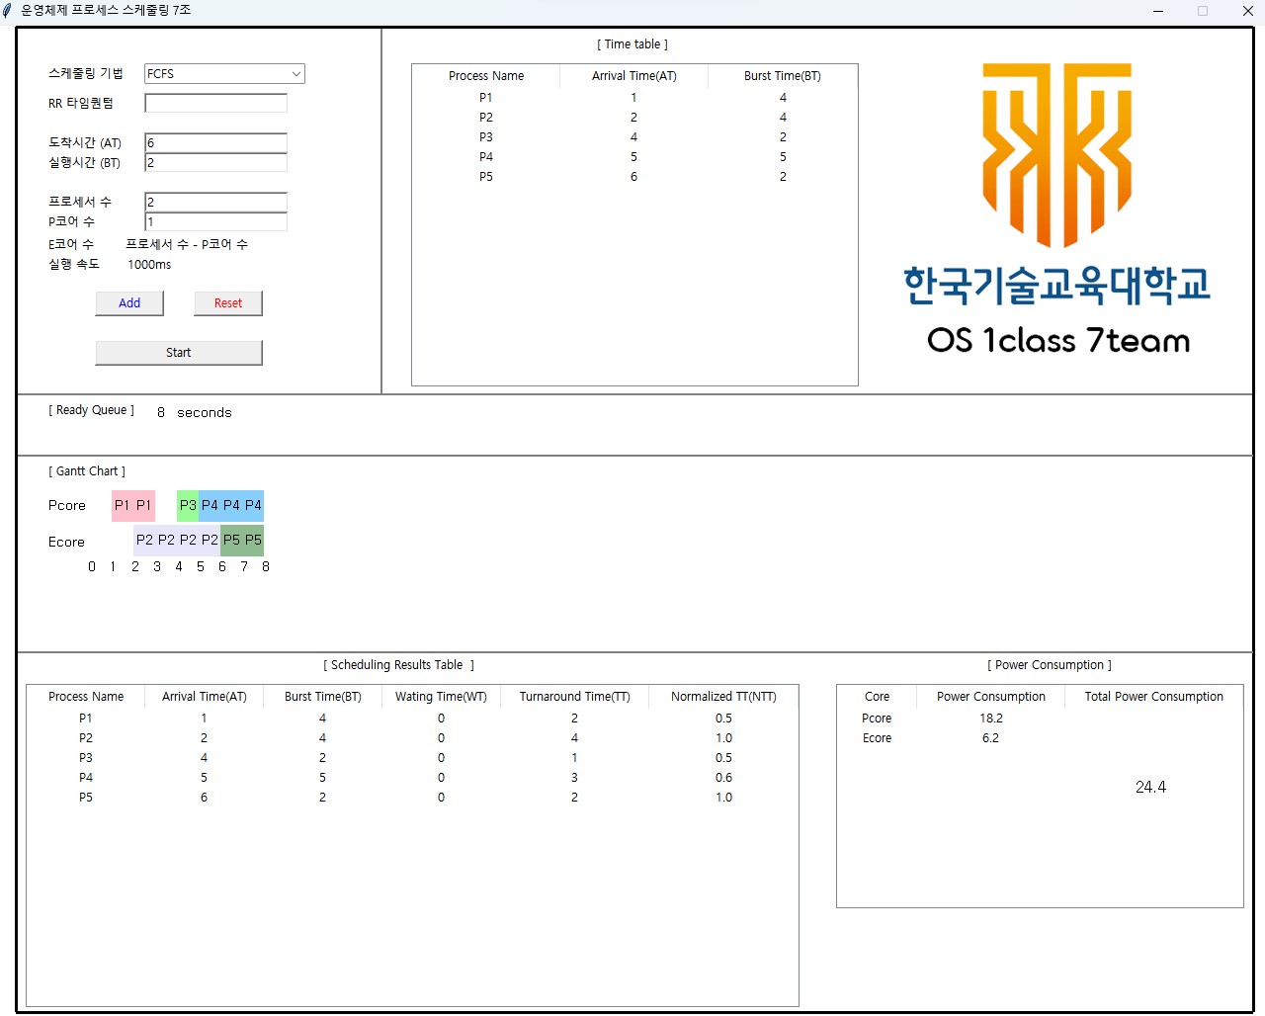Screen dimensions: 1265x1016
Task: Click the Ecore label in Gantt chart
Action: pyautogui.click(x=66, y=542)
